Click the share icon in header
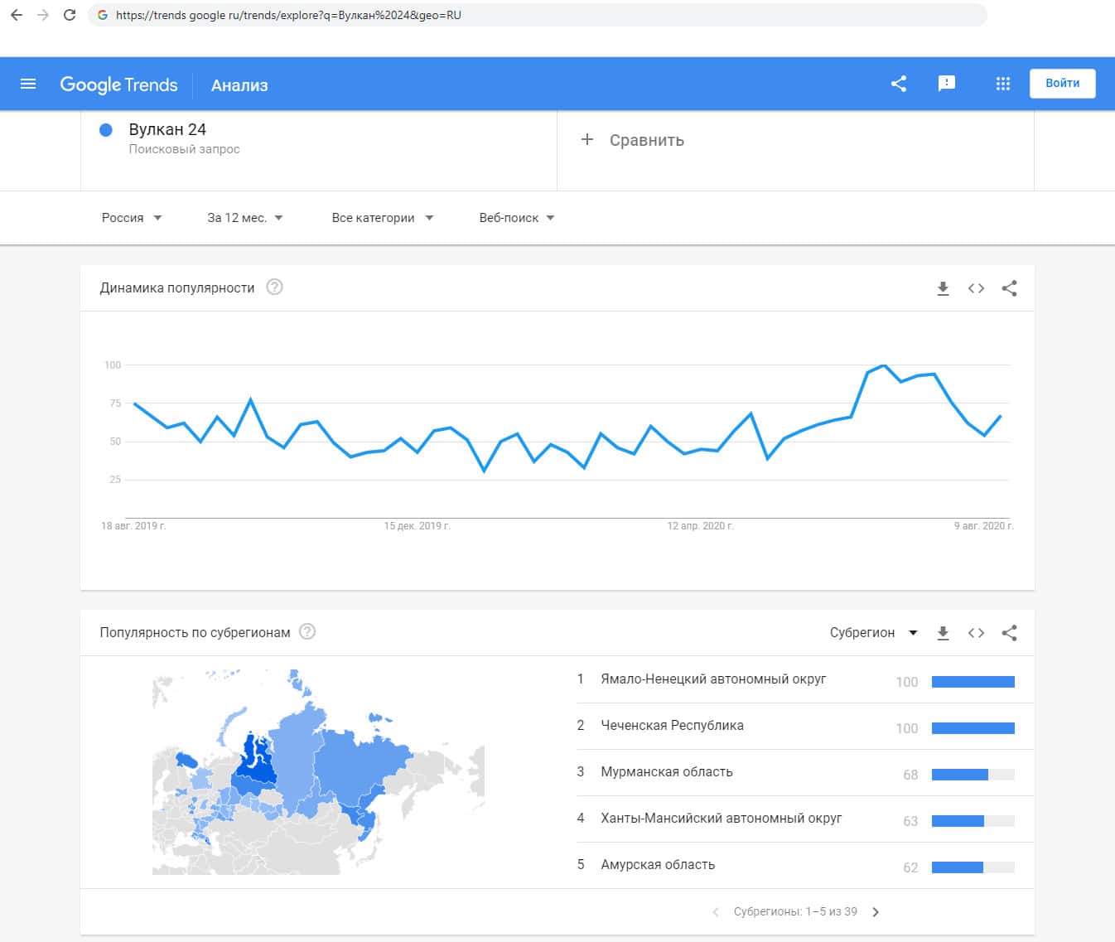Screen dimensions: 1115x942 [899, 84]
